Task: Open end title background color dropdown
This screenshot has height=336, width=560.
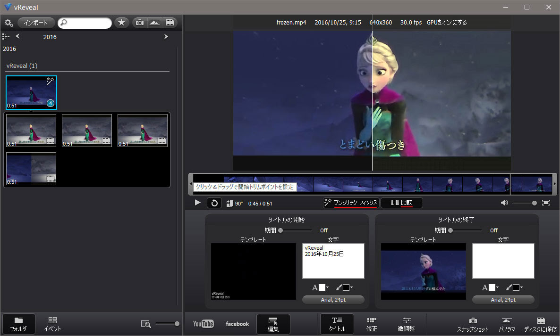Action: click(514, 287)
